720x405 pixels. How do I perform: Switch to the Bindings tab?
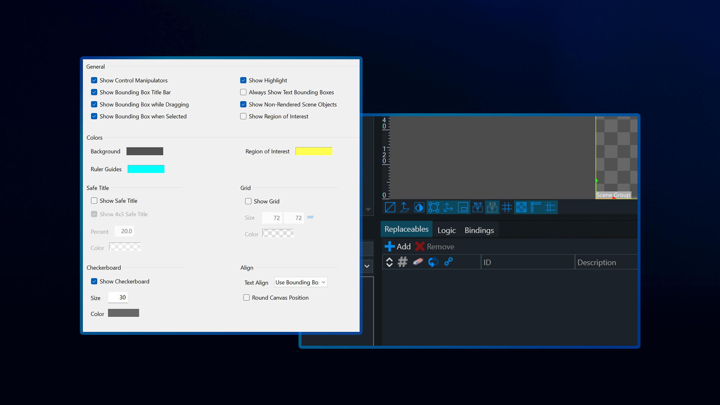tap(479, 230)
